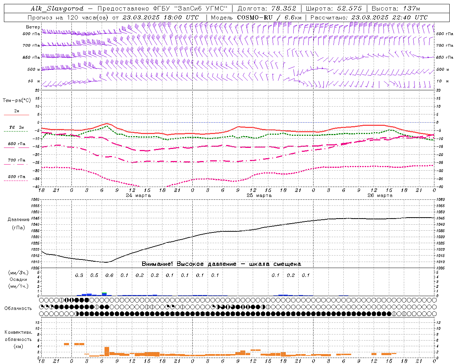Click the 0.5 precipitation value
455x364 pixels.
tap(94, 275)
